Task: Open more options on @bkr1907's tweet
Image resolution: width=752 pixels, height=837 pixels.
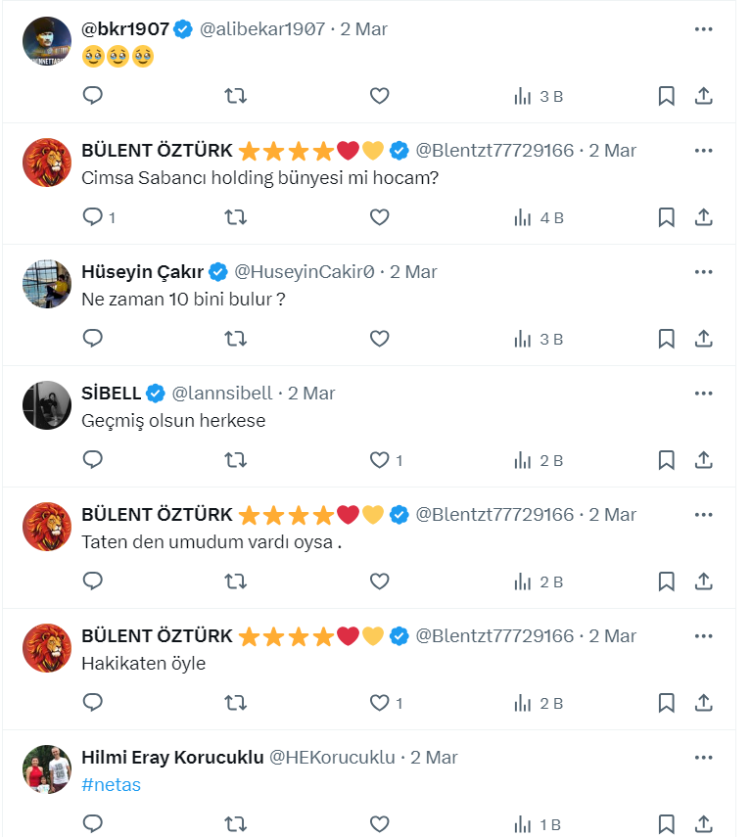Action: (x=703, y=29)
